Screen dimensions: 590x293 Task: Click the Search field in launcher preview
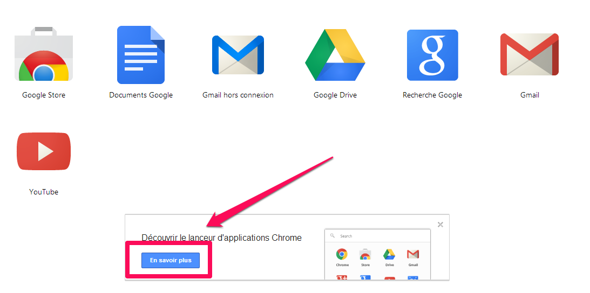coord(377,236)
